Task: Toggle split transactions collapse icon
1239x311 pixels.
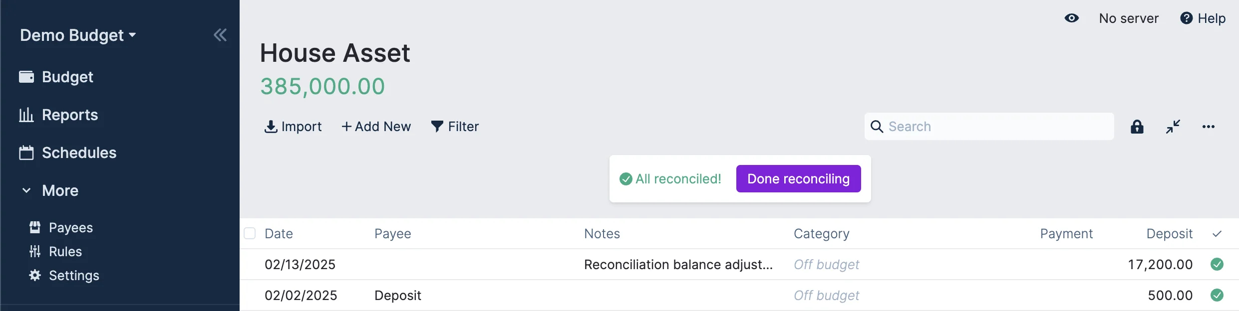Action: click(x=1173, y=127)
